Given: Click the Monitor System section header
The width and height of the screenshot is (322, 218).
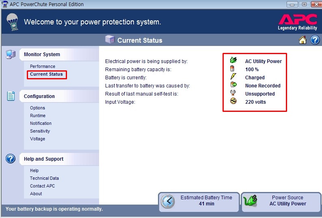Looking at the screenshot, I should (x=59, y=54).
